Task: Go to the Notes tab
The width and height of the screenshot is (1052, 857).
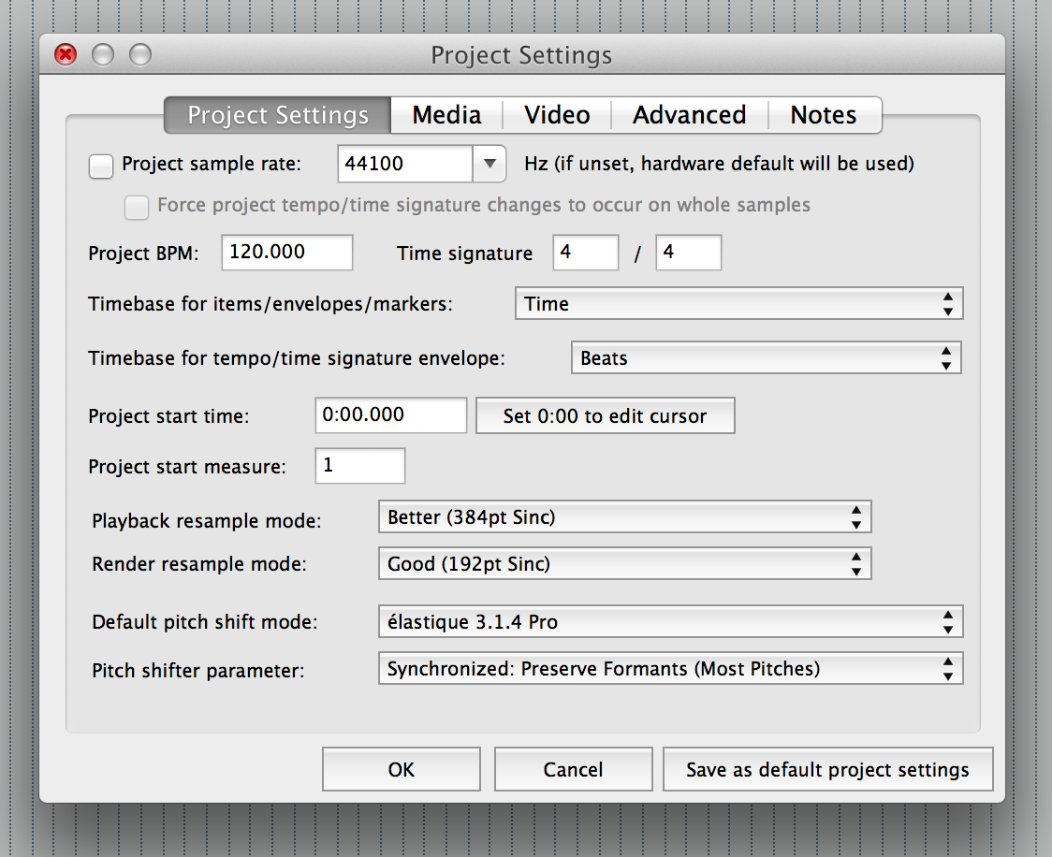Action: (x=824, y=115)
